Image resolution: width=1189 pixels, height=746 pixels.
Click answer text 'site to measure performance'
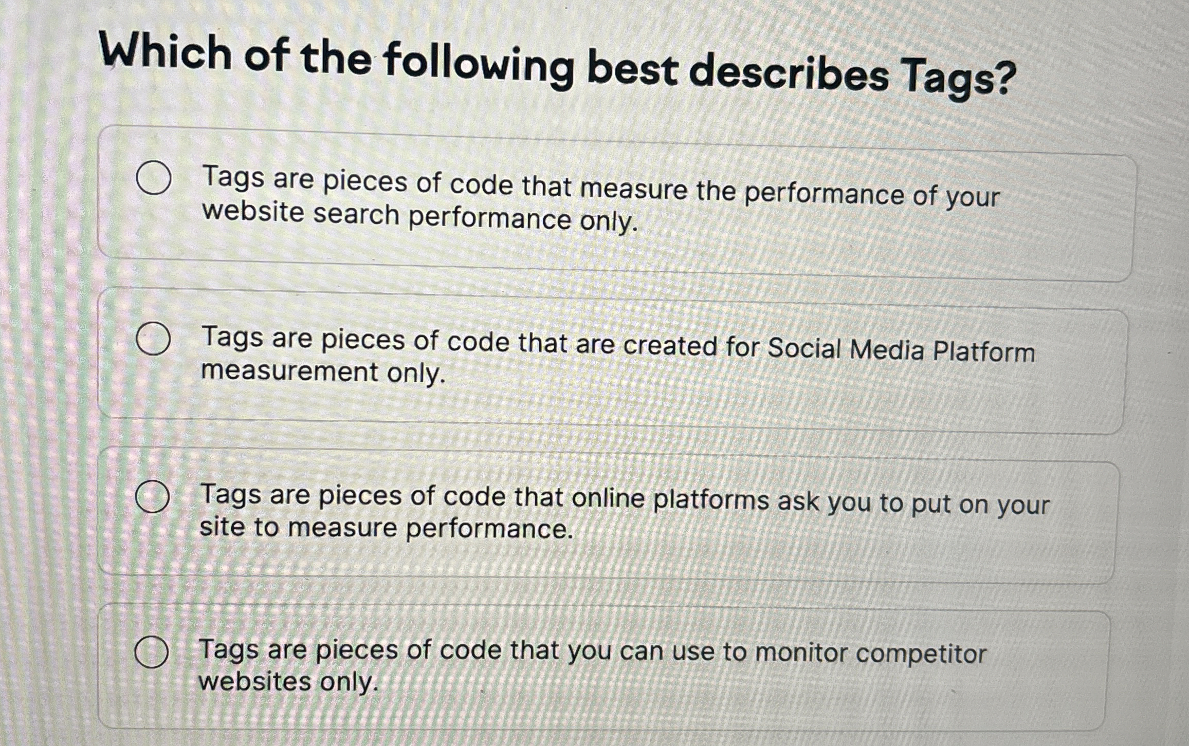[386, 528]
